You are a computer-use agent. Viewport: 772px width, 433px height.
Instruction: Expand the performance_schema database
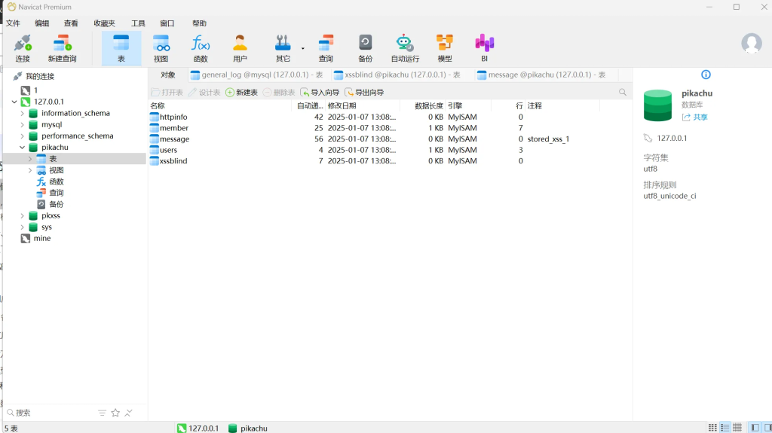[22, 136]
